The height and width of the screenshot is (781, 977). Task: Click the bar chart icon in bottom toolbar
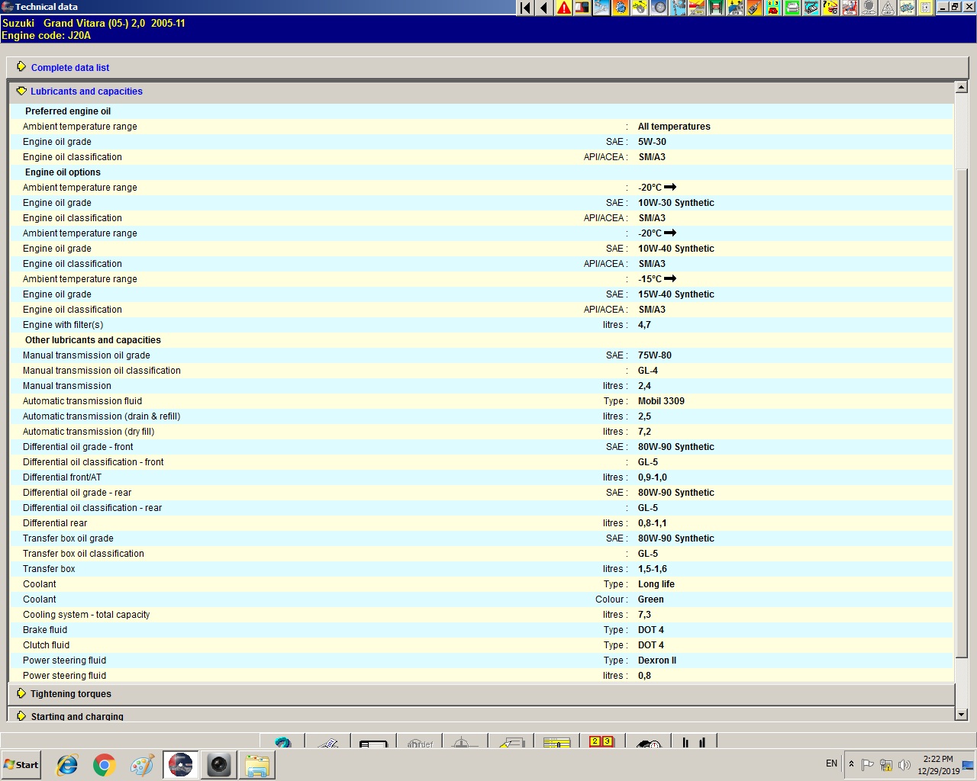click(694, 743)
